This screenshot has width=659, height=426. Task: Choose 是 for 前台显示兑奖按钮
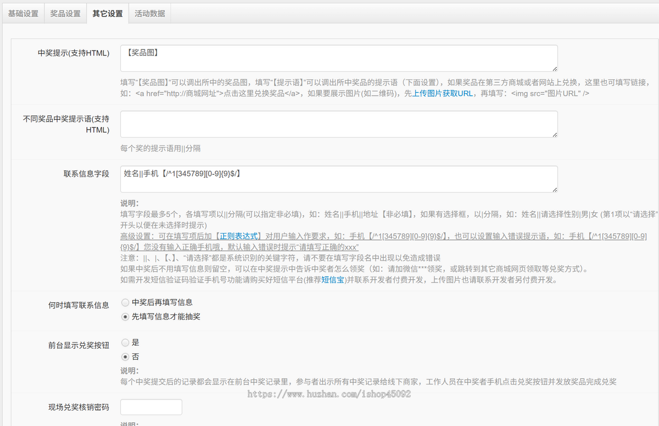pos(125,342)
